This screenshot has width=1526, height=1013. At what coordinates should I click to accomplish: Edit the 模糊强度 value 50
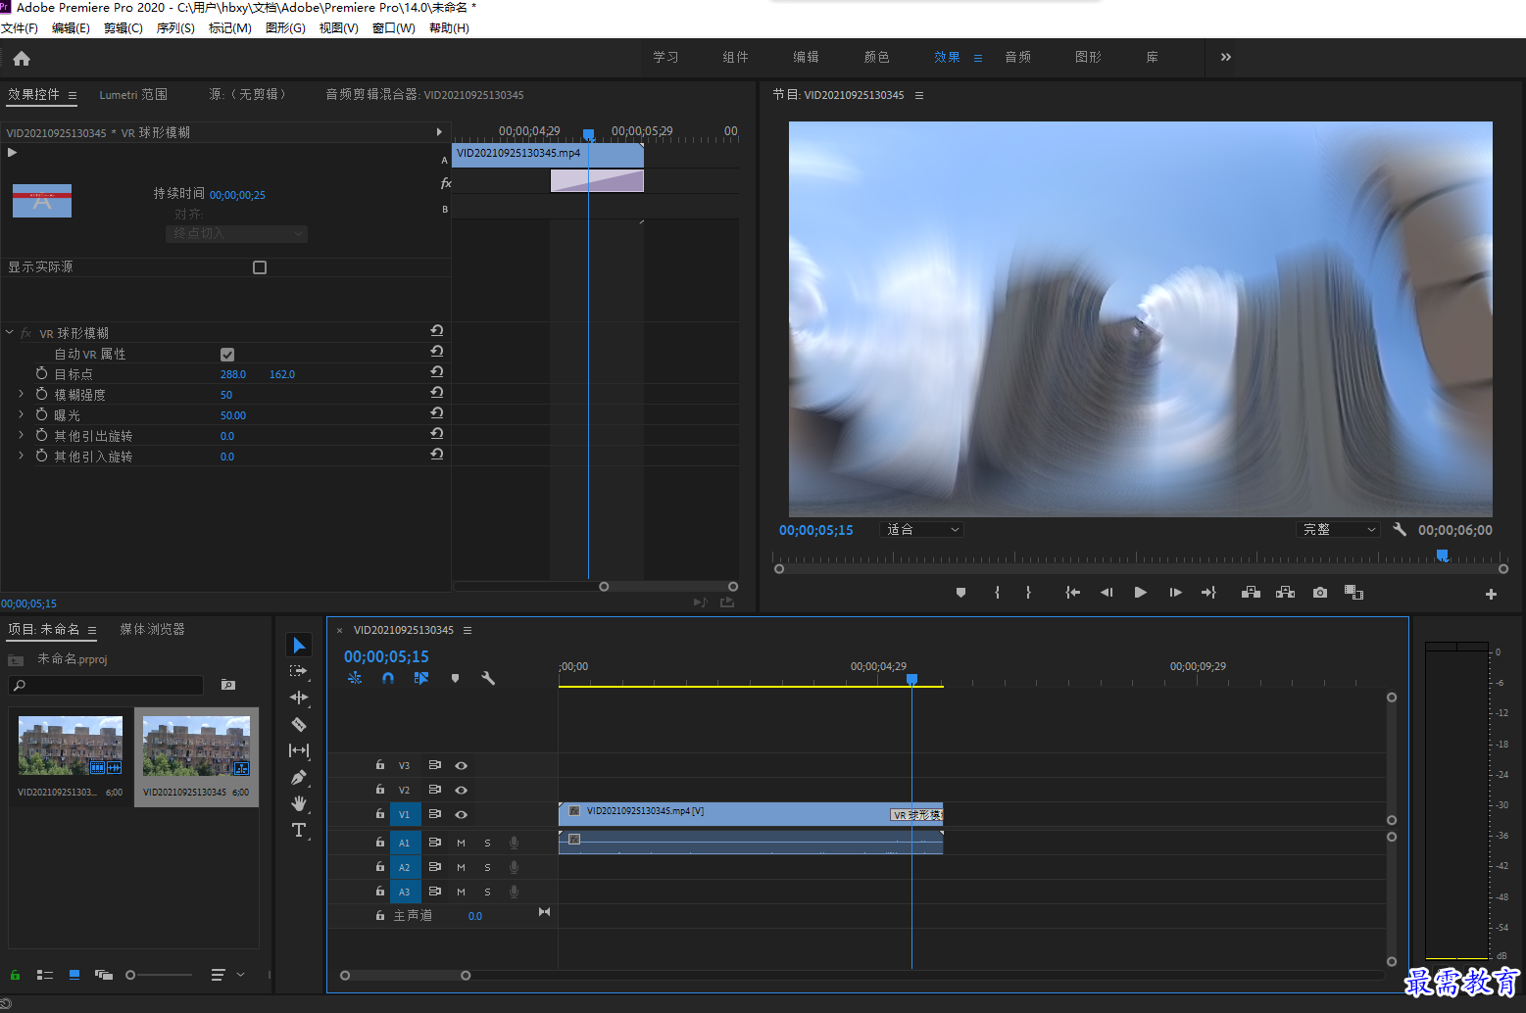coord(226,395)
